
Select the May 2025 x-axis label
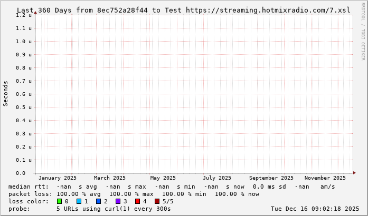coord(163,178)
